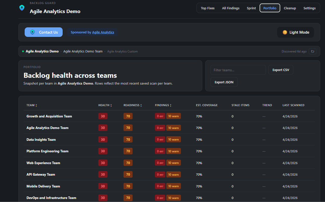Export teams as JSON
Image resolution: width=325 pixels, height=202 pixels.
coord(224,82)
